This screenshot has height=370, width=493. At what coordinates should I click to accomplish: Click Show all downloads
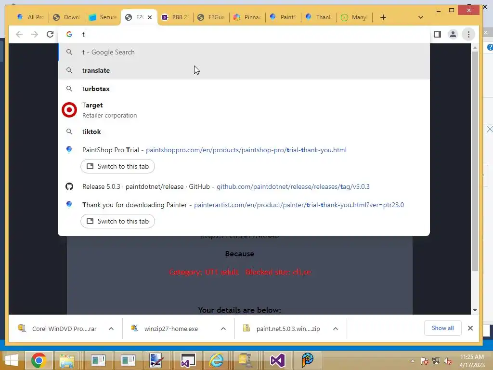443,328
